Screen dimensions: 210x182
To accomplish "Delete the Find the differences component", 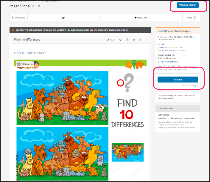I will [140, 40].
